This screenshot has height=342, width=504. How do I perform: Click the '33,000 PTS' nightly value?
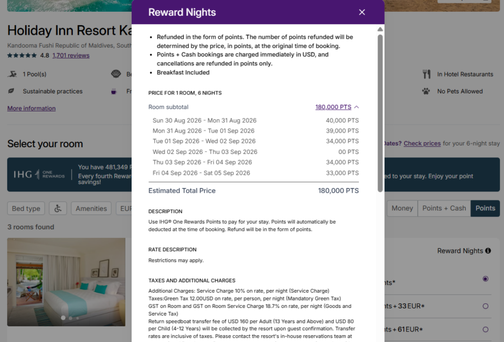tap(342, 173)
